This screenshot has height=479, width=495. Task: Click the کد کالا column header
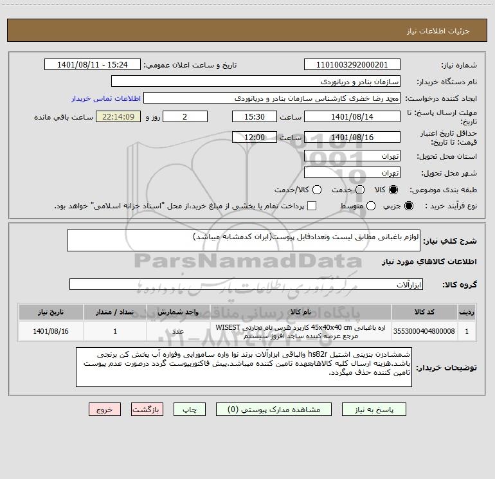coord(424,312)
